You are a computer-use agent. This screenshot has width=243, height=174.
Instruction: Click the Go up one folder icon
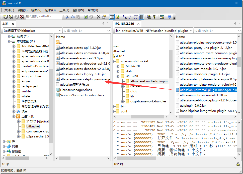pos(117,17)
